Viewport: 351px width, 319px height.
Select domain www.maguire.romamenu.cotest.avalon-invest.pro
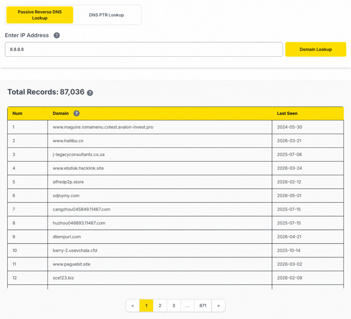(x=103, y=127)
